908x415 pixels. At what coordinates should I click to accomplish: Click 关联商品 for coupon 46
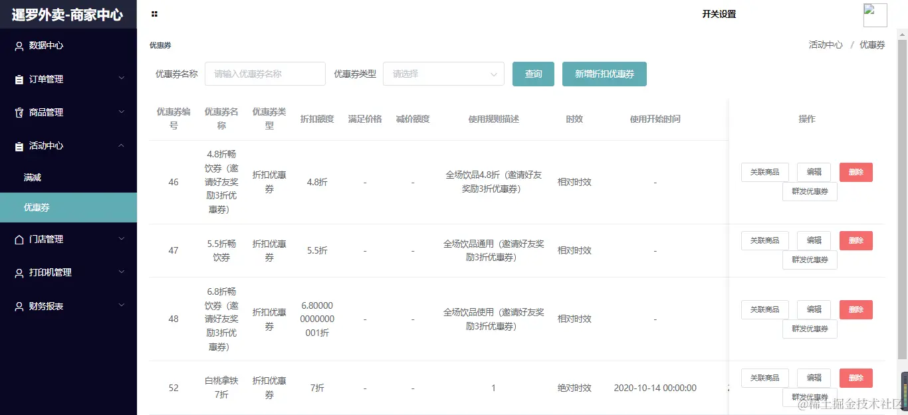point(764,172)
